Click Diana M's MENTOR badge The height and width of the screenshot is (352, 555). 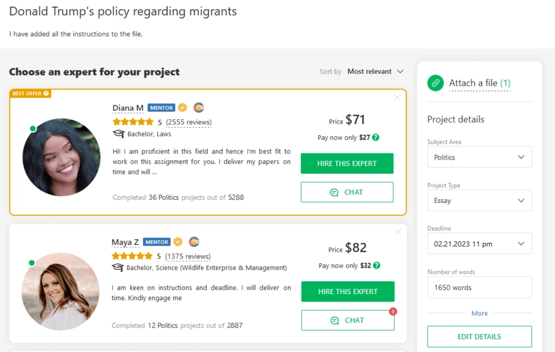click(x=162, y=107)
